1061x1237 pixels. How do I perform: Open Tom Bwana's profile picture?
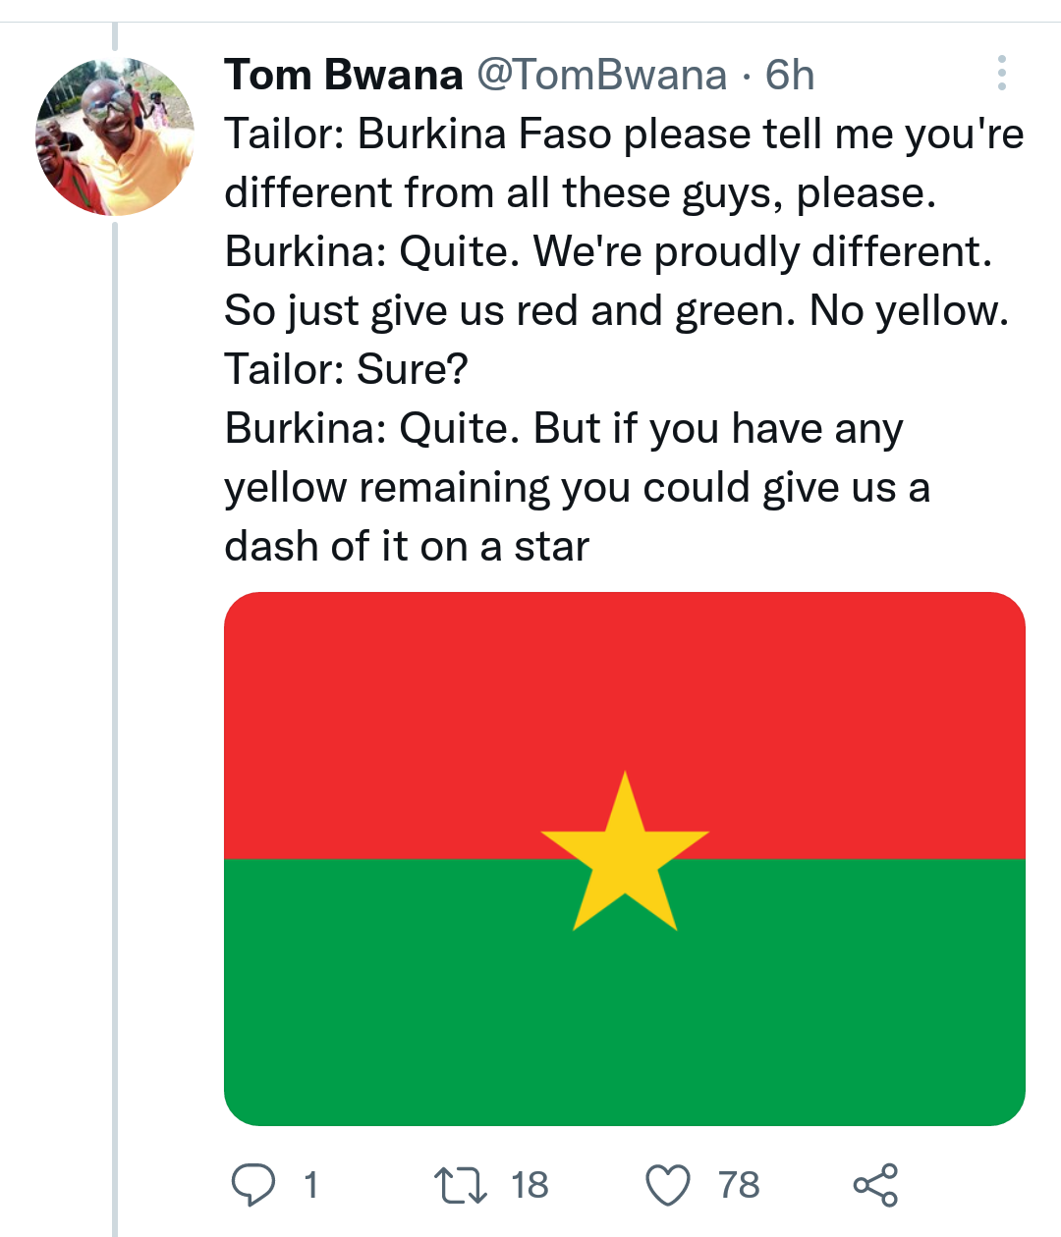115,136
